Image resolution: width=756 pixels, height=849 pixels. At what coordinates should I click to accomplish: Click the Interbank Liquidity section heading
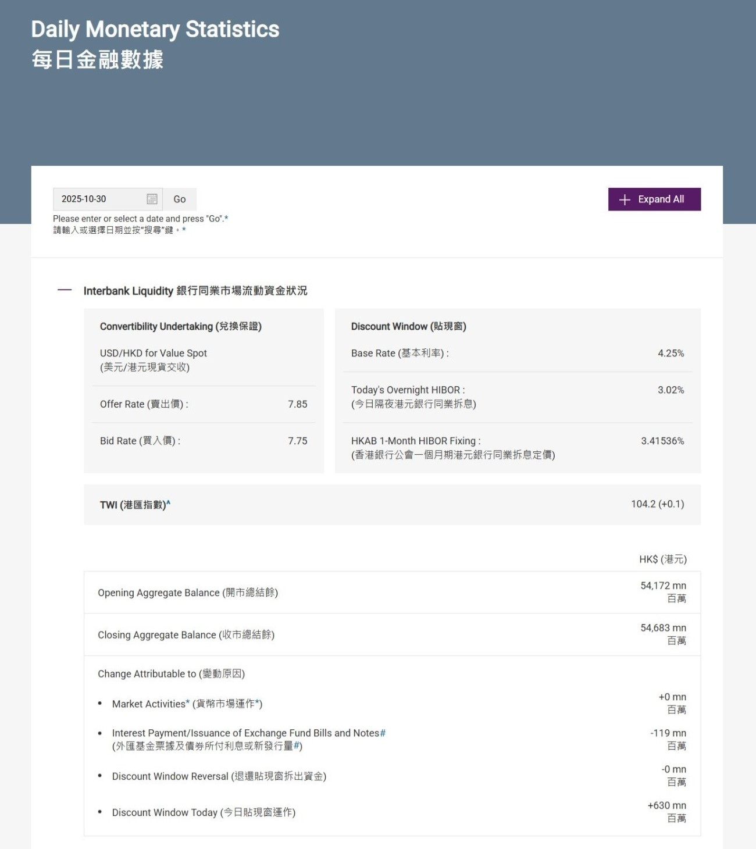coord(195,291)
